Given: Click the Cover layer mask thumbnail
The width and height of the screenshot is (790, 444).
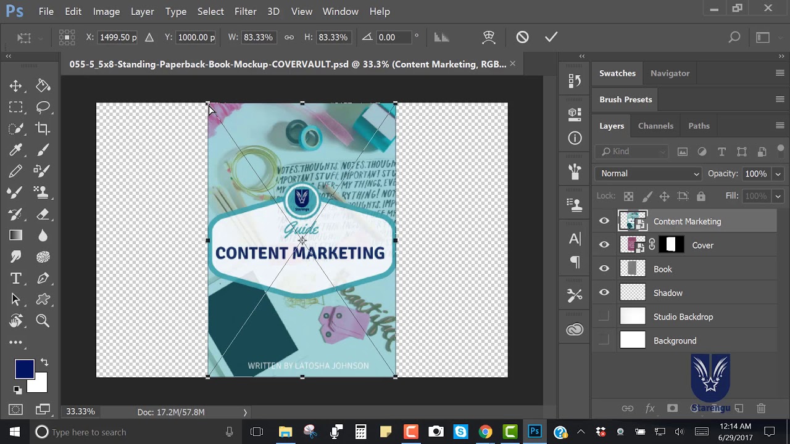Looking at the screenshot, I should pos(671,245).
